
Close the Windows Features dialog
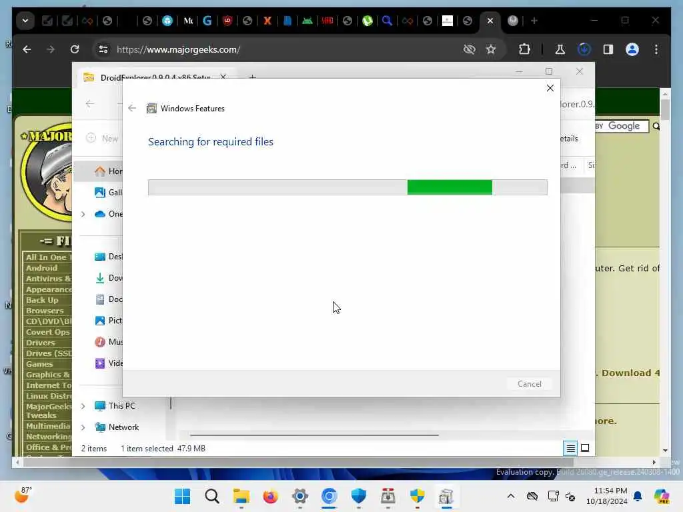tap(550, 89)
